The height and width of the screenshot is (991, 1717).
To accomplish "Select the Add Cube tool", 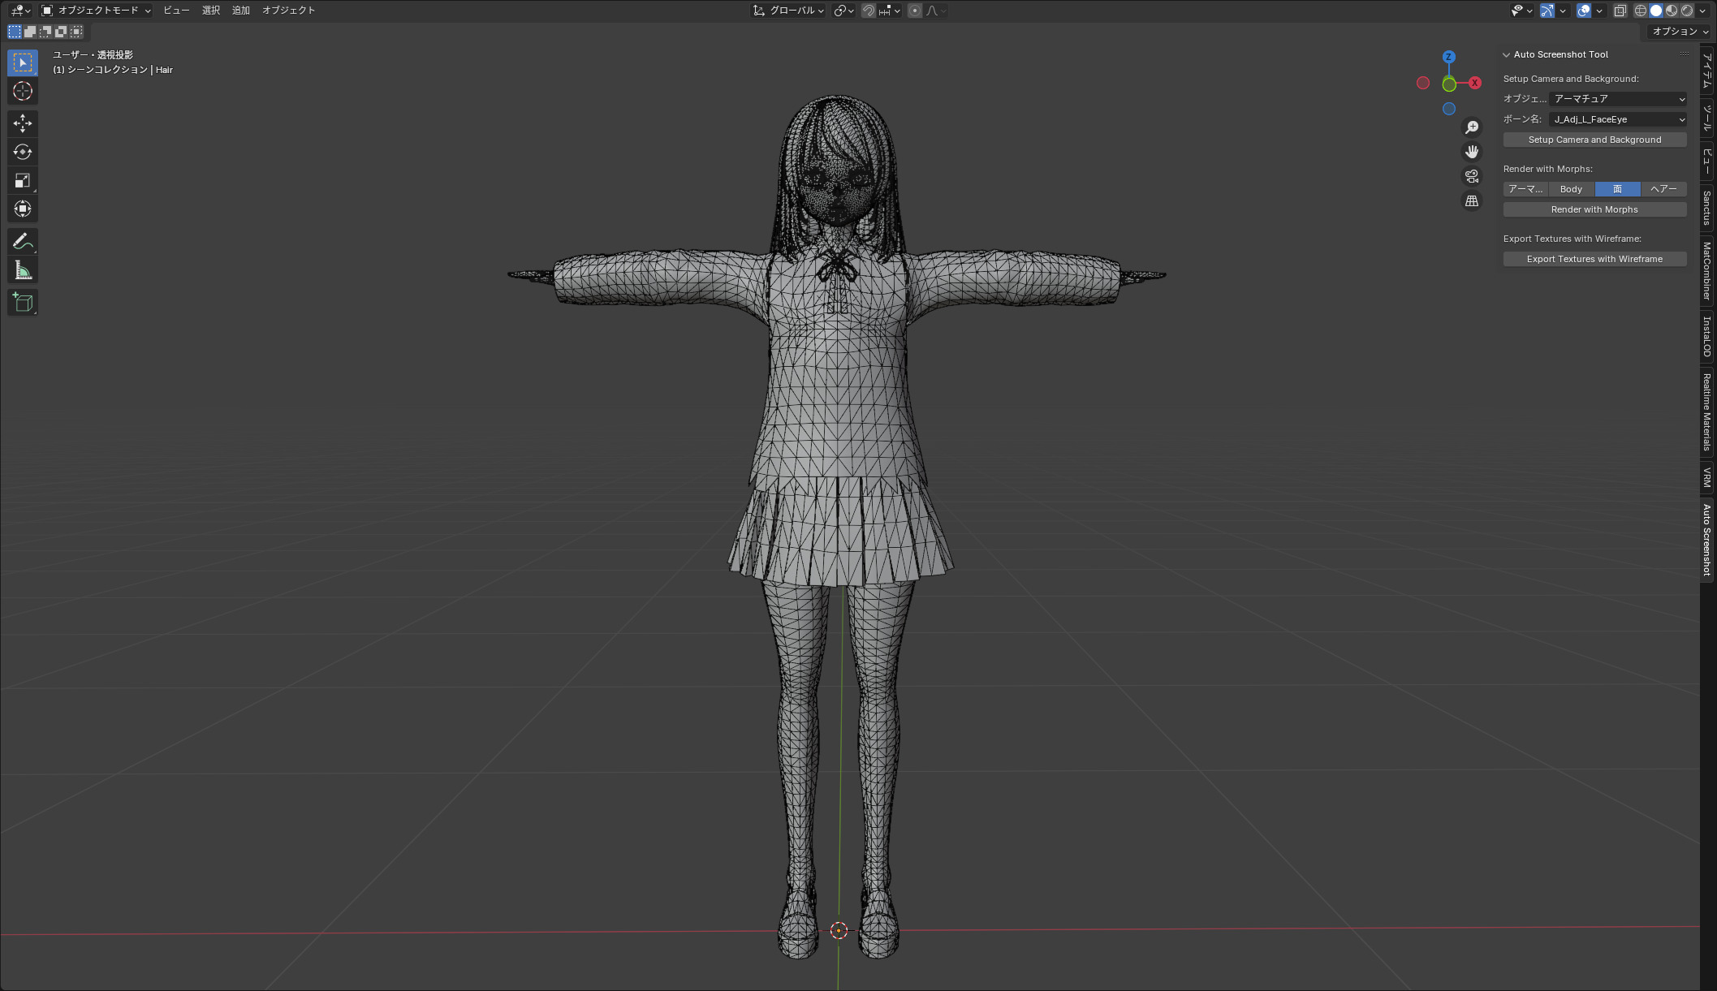I will 23,302.
